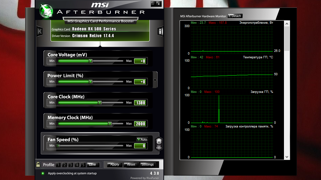Click the Core Clock 1380 value field
The image size is (321, 180).
click(140, 103)
